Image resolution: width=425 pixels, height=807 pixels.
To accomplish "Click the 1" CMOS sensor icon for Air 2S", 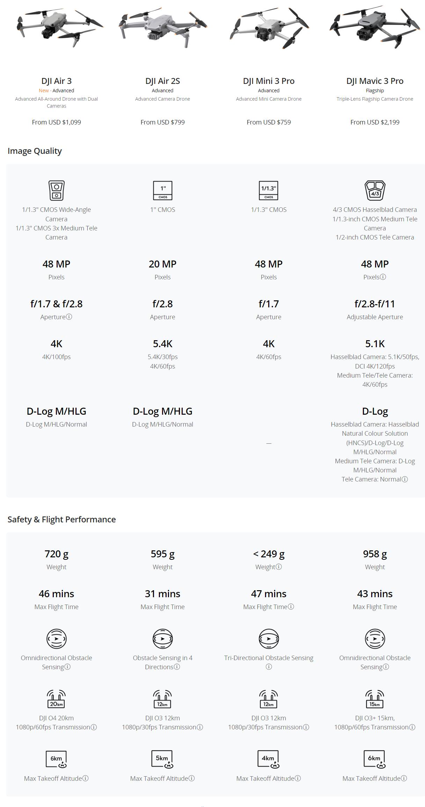I will 162,190.
